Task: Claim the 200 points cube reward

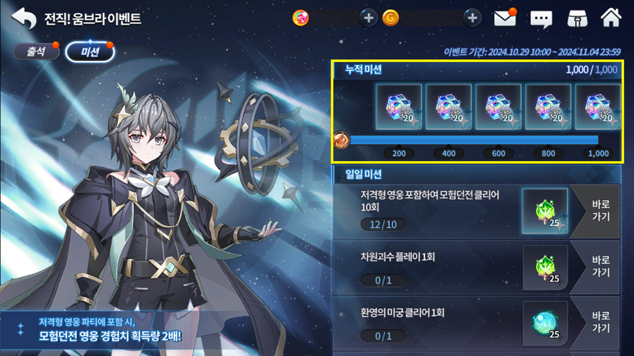Action: (x=398, y=107)
